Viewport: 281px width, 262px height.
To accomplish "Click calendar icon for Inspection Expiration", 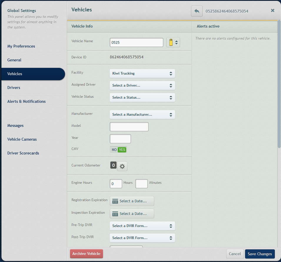I will click(115, 214).
